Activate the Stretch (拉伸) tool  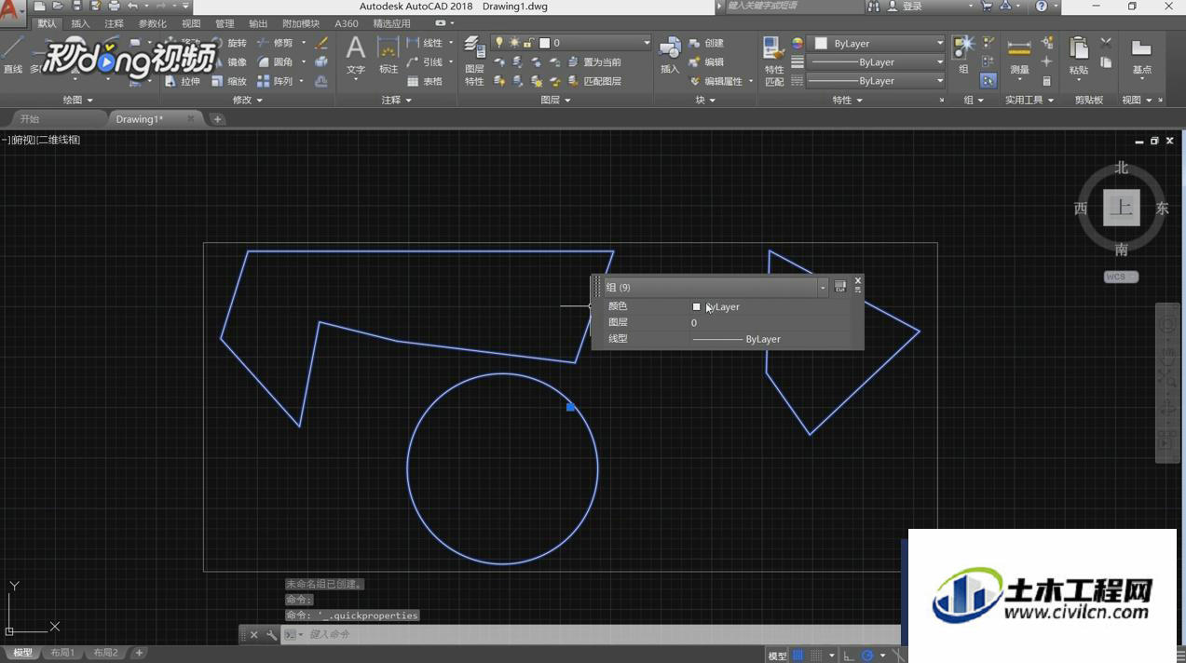point(183,82)
